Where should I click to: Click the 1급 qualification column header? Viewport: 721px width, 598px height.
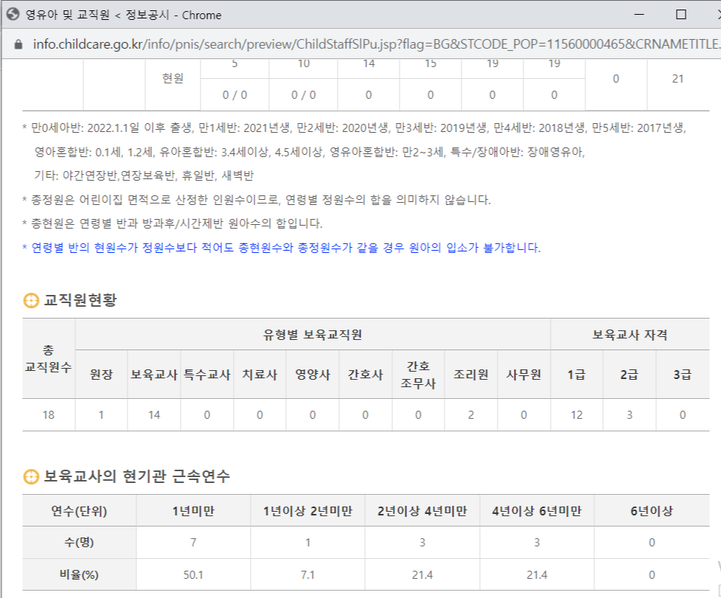click(577, 374)
